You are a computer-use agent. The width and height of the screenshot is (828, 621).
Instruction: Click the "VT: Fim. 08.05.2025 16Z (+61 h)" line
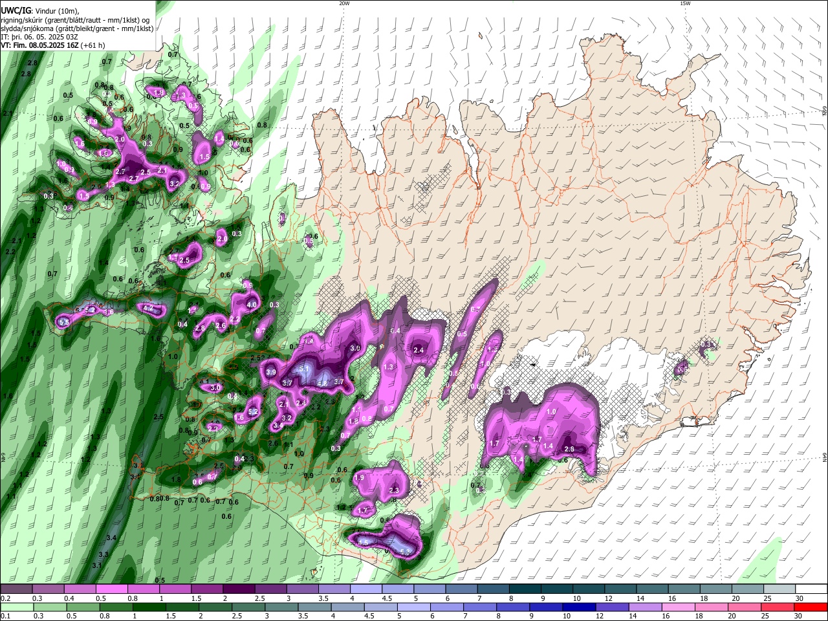tap(53, 45)
